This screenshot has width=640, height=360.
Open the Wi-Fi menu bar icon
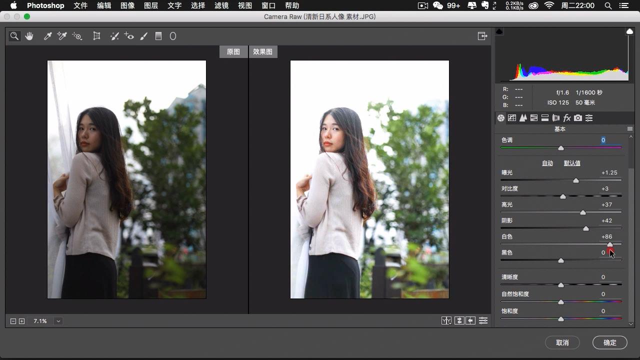549,5
